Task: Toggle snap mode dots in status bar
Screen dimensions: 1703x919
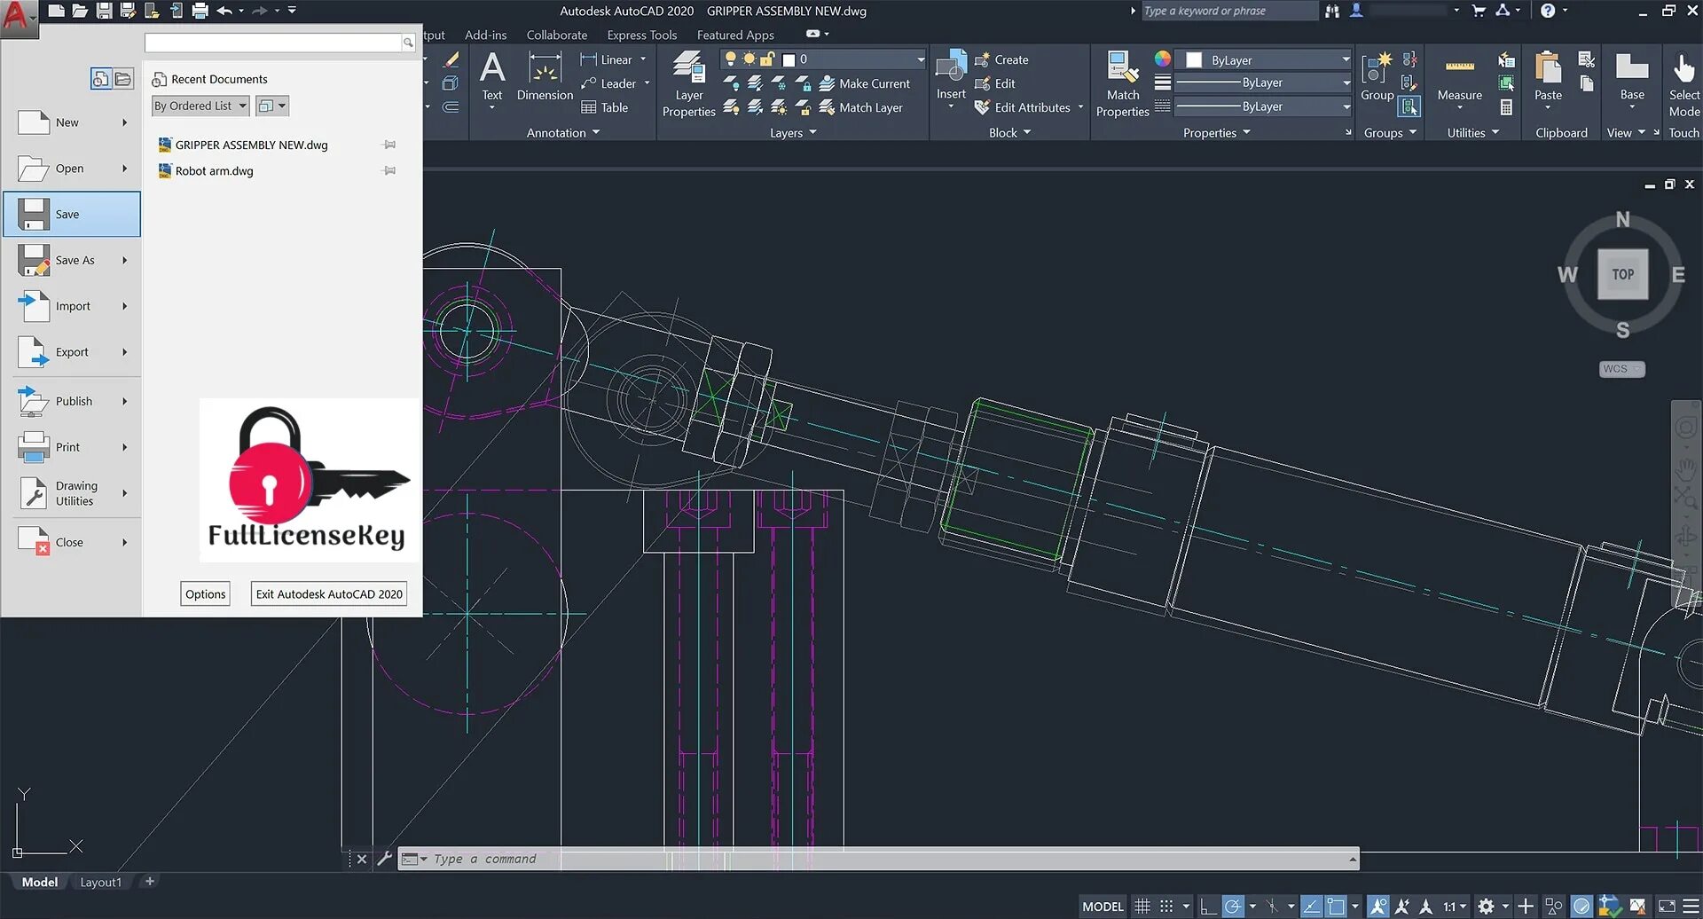Action: pos(1166,907)
